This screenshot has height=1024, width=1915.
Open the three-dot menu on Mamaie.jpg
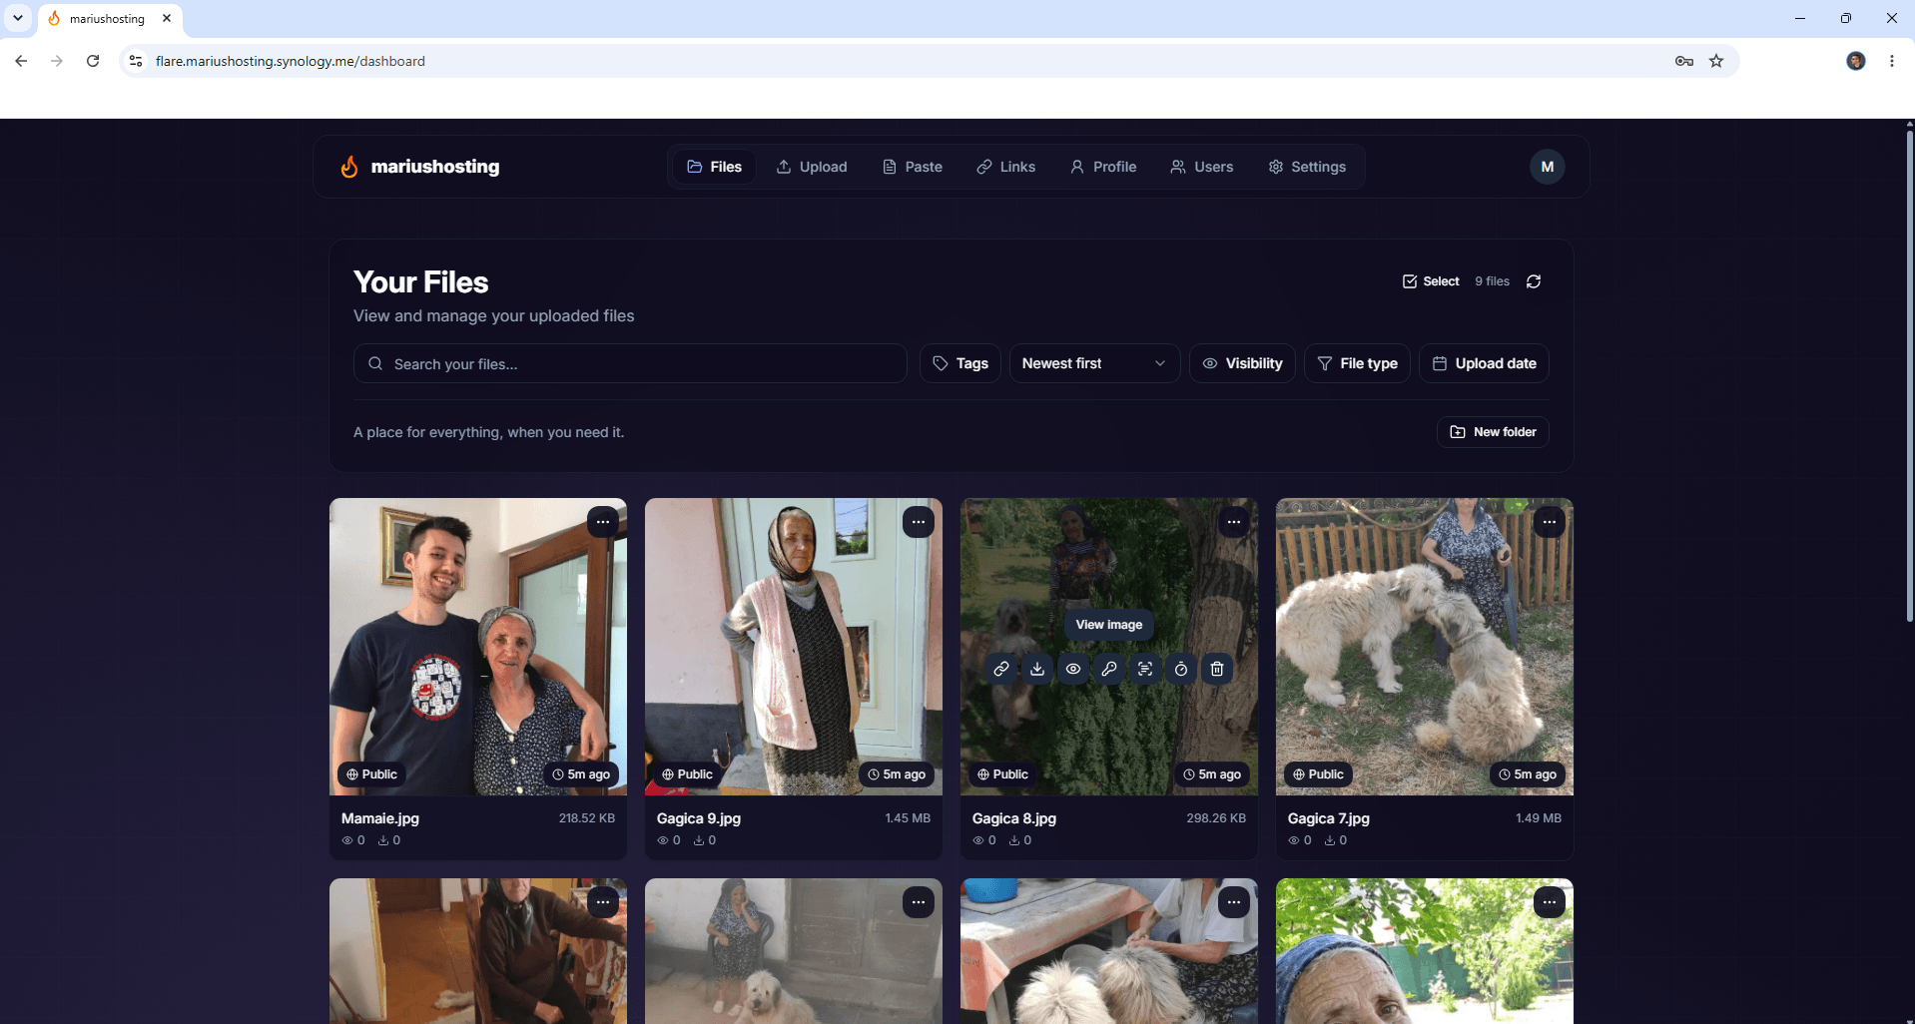point(603,522)
